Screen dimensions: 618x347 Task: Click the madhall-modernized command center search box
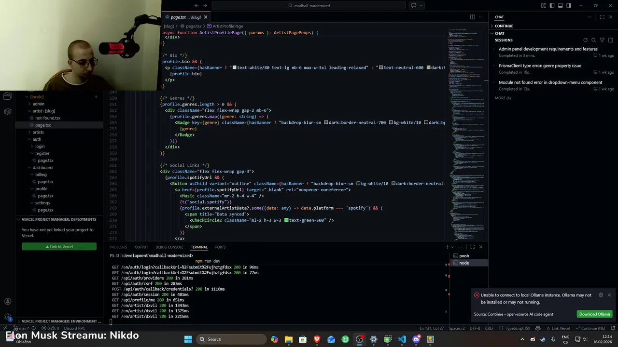[x=309, y=5]
